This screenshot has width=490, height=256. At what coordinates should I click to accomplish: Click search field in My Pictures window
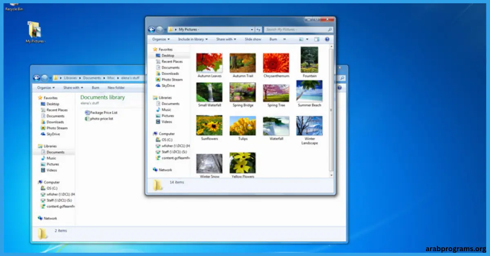tap(298, 29)
